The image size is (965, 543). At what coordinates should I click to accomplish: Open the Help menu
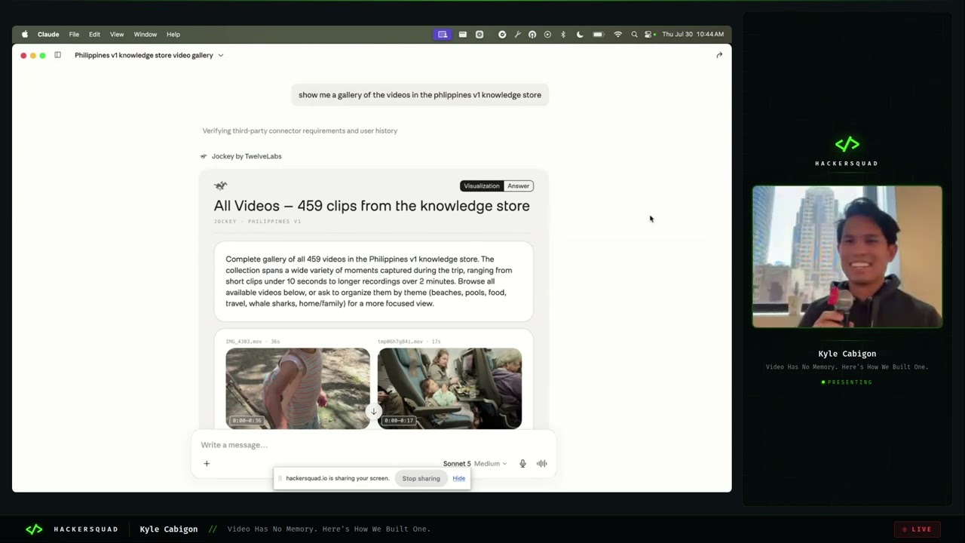(173, 34)
